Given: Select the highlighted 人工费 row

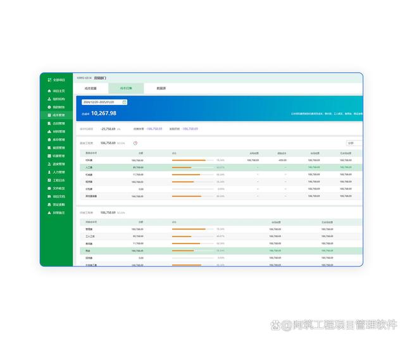Looking at the screenshot, I should pos(221,168).
